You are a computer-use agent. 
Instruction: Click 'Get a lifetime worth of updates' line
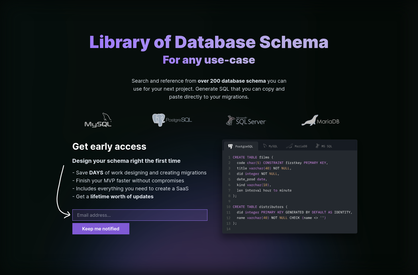point(113,197)
